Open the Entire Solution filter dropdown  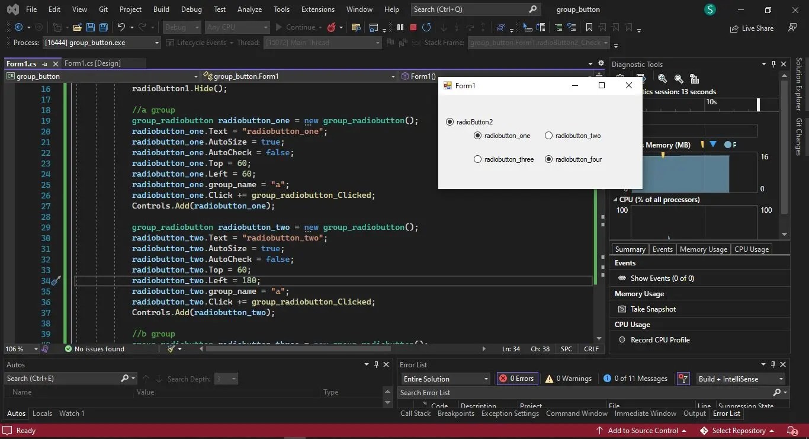coord(486,379)
